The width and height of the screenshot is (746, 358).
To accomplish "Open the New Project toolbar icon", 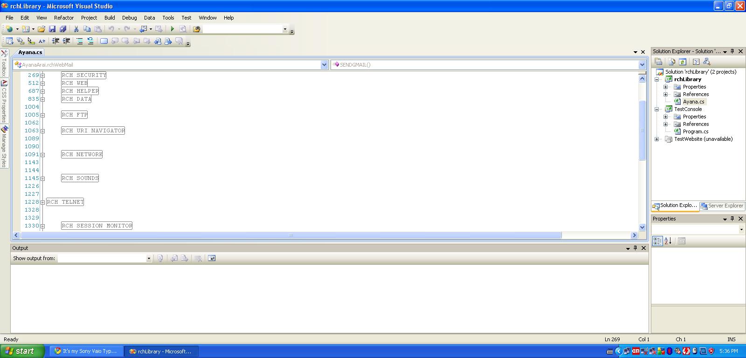I will tap(9, 29).
